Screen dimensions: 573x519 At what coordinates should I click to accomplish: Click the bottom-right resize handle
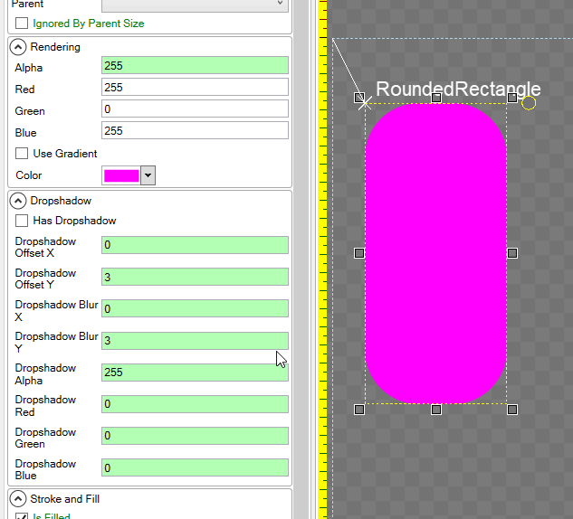[512, 410]
